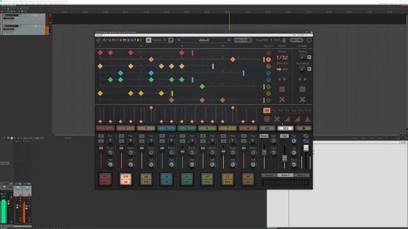Viewport: 408px width, 229px height.
Task: Switch to the SEQ tab
Action: 285,128
